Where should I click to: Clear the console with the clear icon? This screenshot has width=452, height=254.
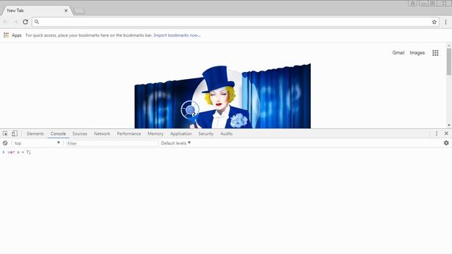[x=5, y=143]
